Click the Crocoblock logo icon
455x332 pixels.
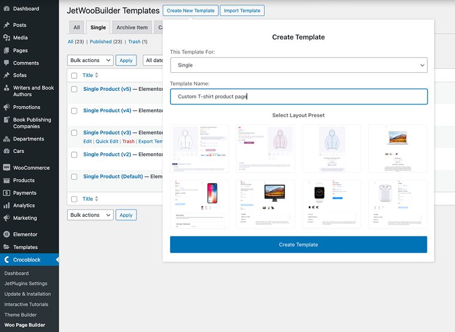pos(7,260)
